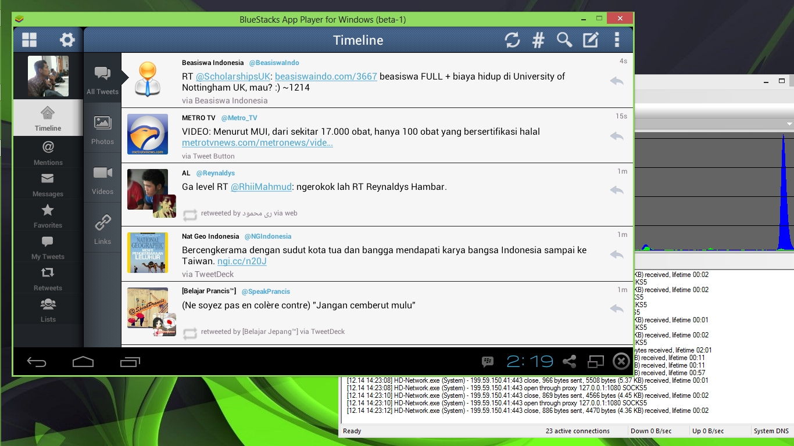Open the Beasiswa Indonesia avatar
The image size is (794, 446).
(x=148, y=78)
